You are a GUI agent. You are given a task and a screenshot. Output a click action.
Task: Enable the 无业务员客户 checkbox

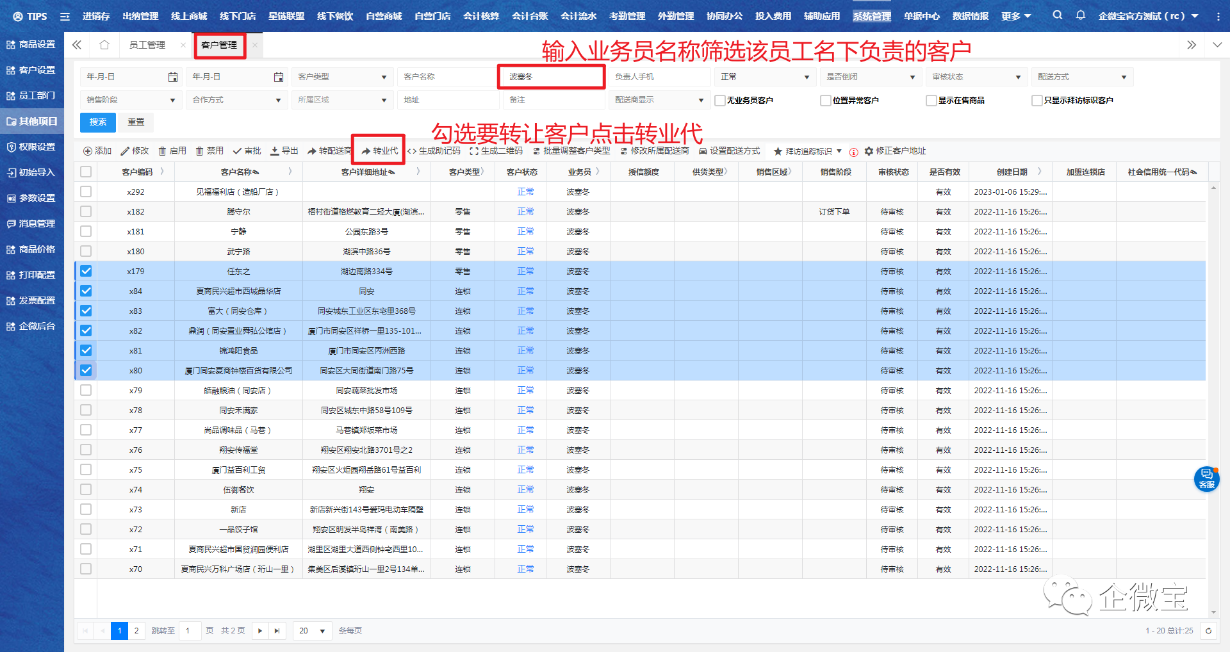tap(720, 101)
